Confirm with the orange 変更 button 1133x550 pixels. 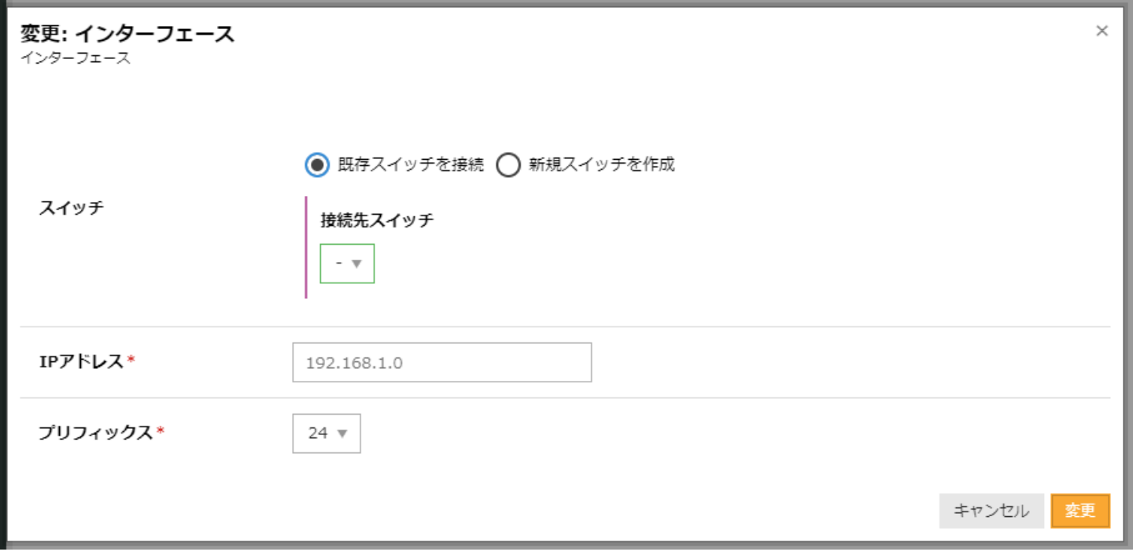[x=1079, y=511]
